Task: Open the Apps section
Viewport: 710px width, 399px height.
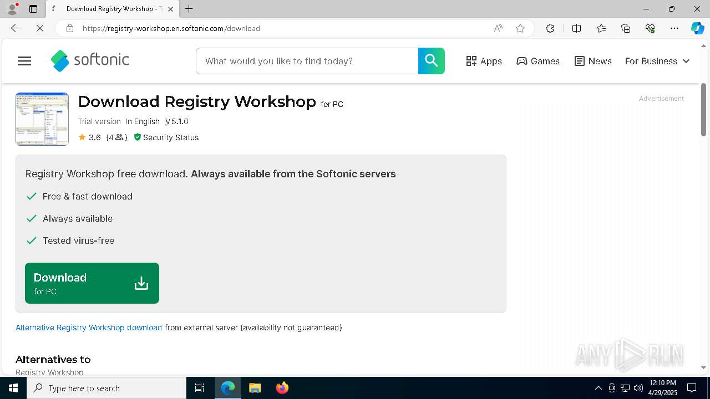Action: pos(484,61)
